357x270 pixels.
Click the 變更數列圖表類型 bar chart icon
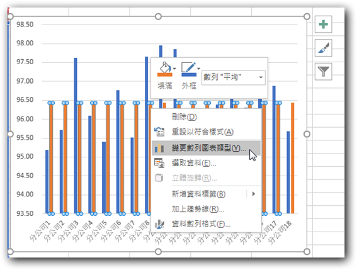(x=159, y=148)
